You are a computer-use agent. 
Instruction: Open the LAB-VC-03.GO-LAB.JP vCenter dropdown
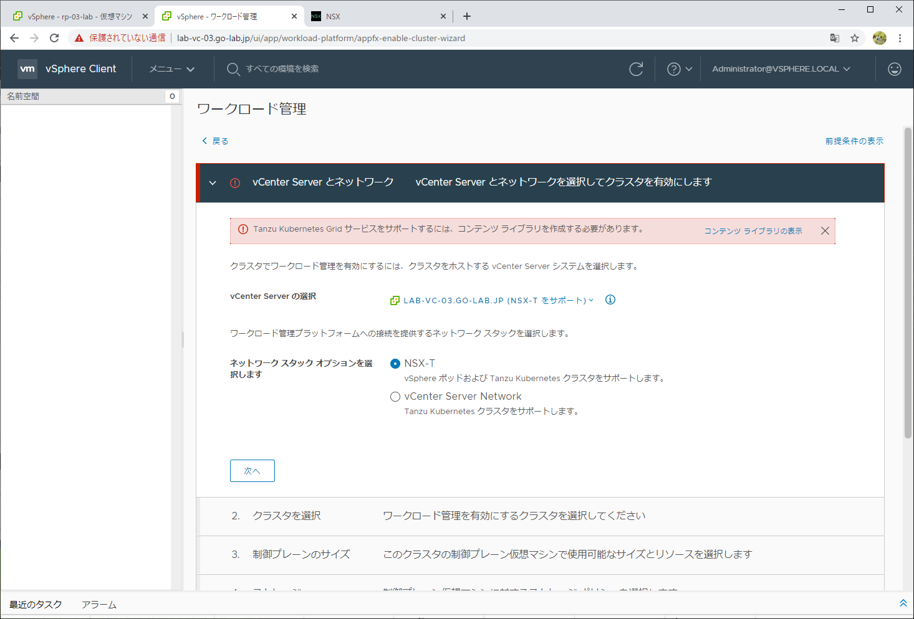point(498,300)
